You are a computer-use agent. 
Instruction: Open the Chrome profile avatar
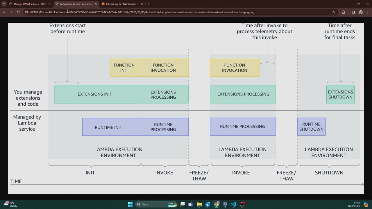(x=361, y=12)
